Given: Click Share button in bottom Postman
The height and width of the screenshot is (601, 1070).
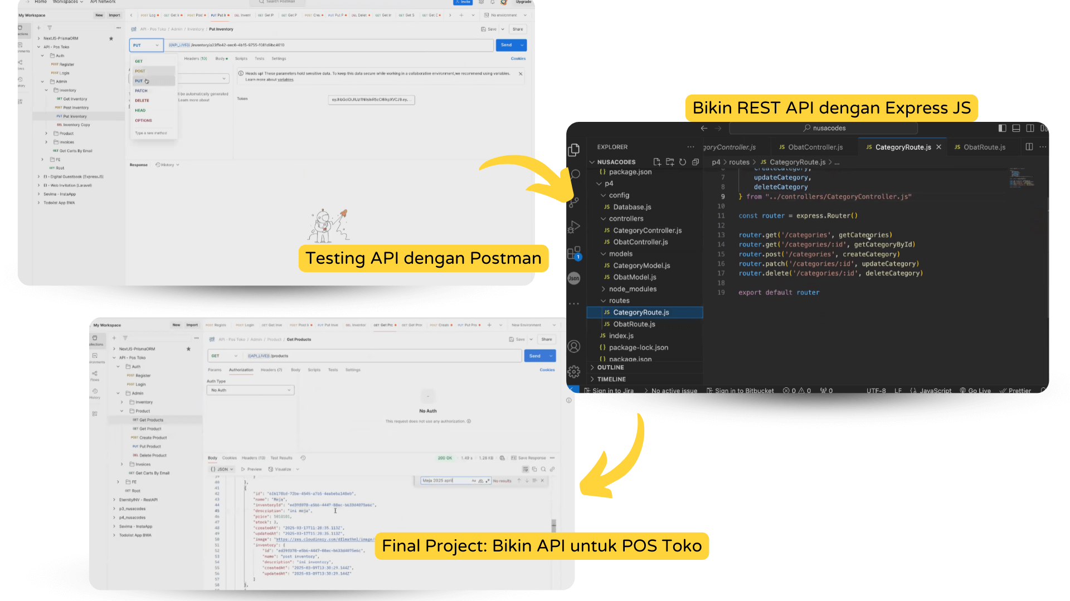Looking at the screenshot, I should [x=547, y=339].
